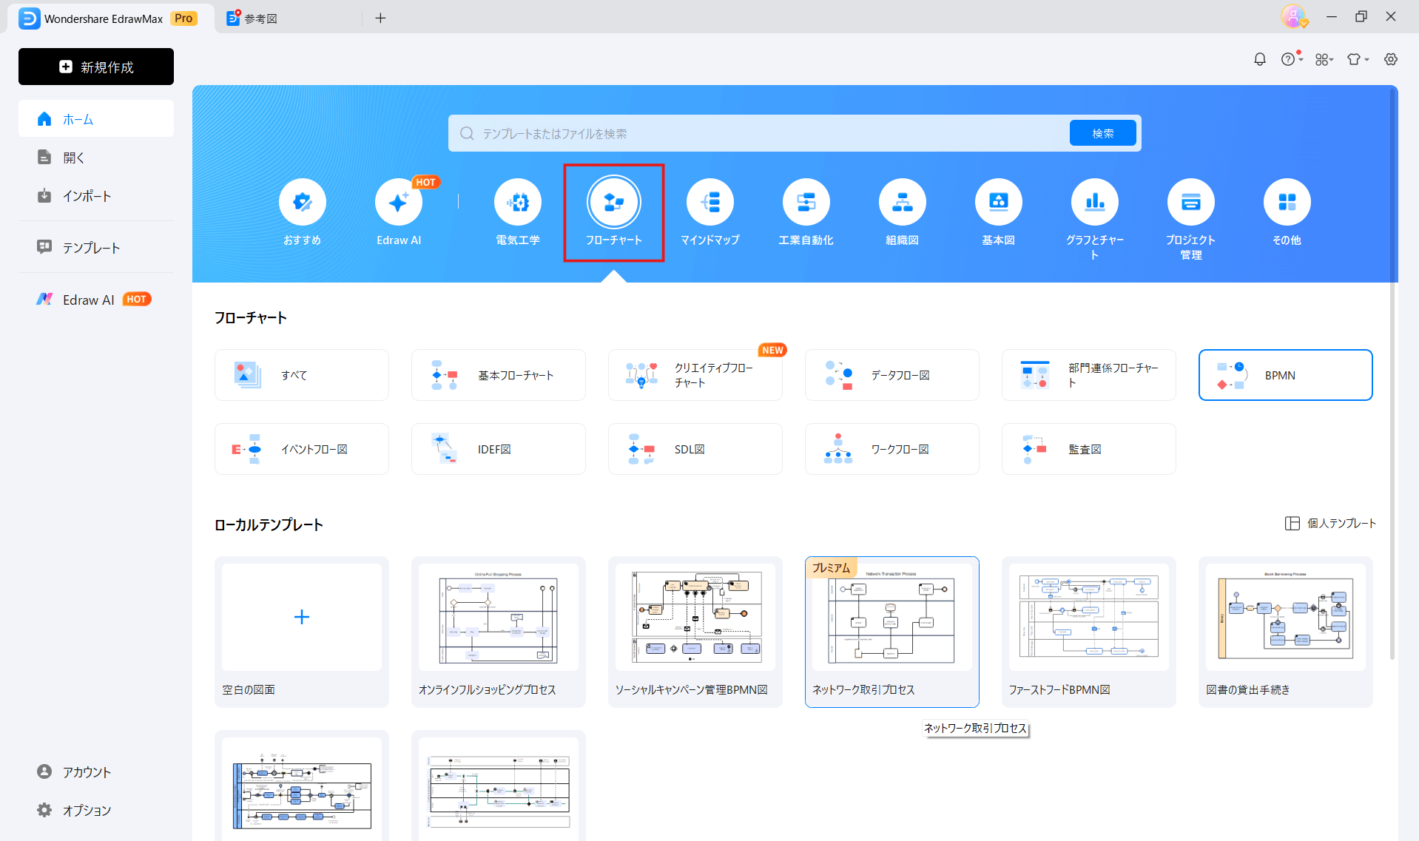
Task: Switch to the 参考図 tab
Action: [x=260, y=18]
